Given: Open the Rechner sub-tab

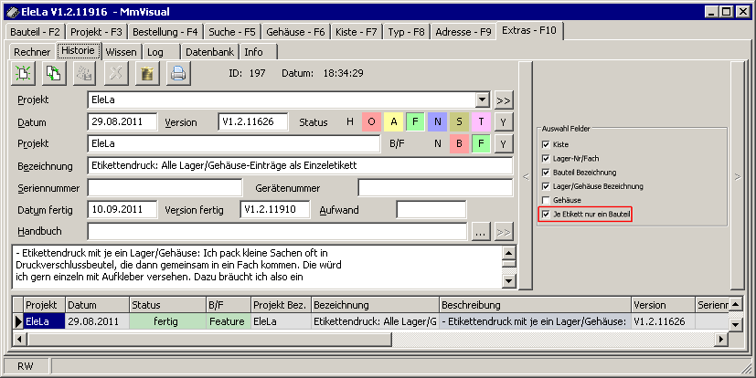Looking at the screenshot, I should (x=32, y=52).
